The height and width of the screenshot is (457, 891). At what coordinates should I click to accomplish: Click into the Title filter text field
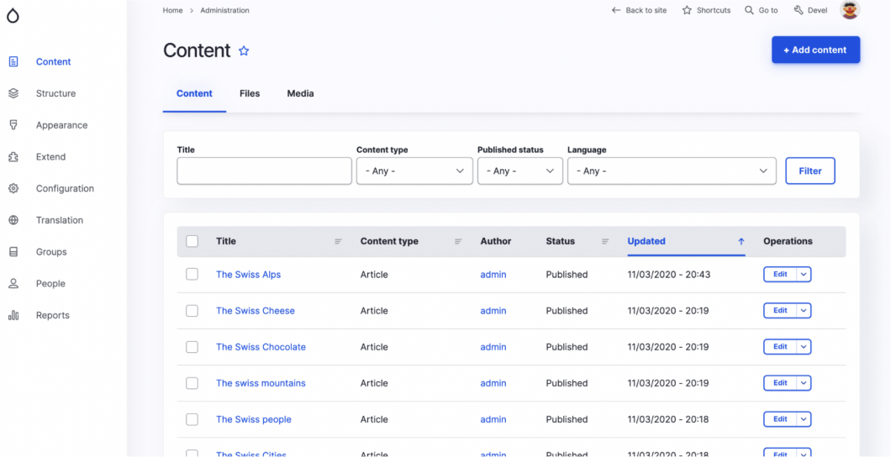pos(264,171)
